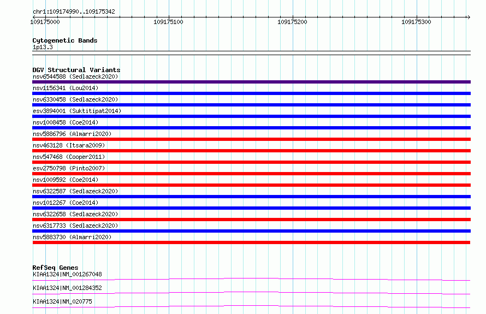Image resolution: width=486 pixels, height=314 pixels.
Task: Select variant esv2750798 (Pinto2007) label
Action: (69, 168)
